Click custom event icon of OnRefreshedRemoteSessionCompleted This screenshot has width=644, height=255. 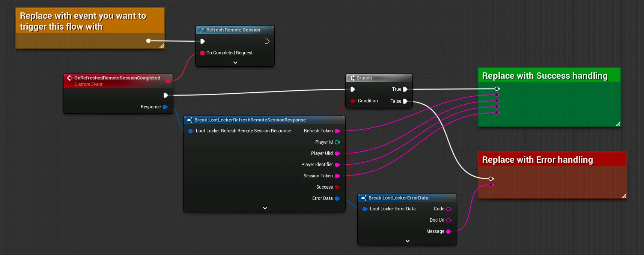pyautogui.click(x=69, y=78)
